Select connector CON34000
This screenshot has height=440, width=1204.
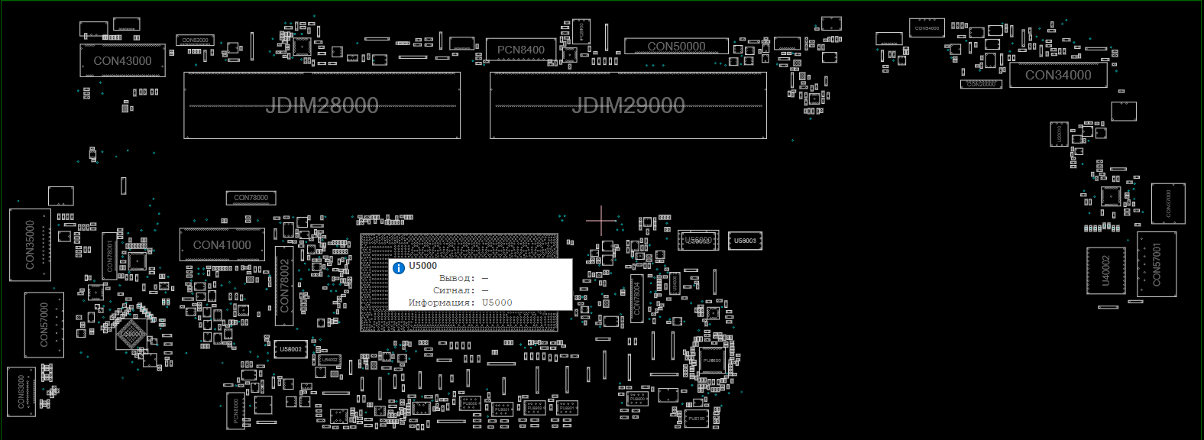pyautogui.click(x=1058, y=75)
